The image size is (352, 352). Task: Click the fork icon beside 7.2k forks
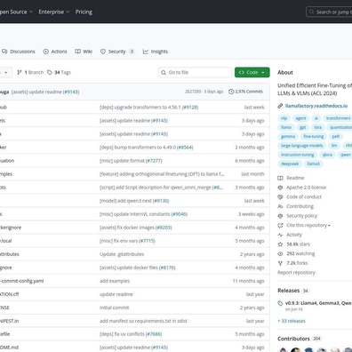(x=280, y=263)
